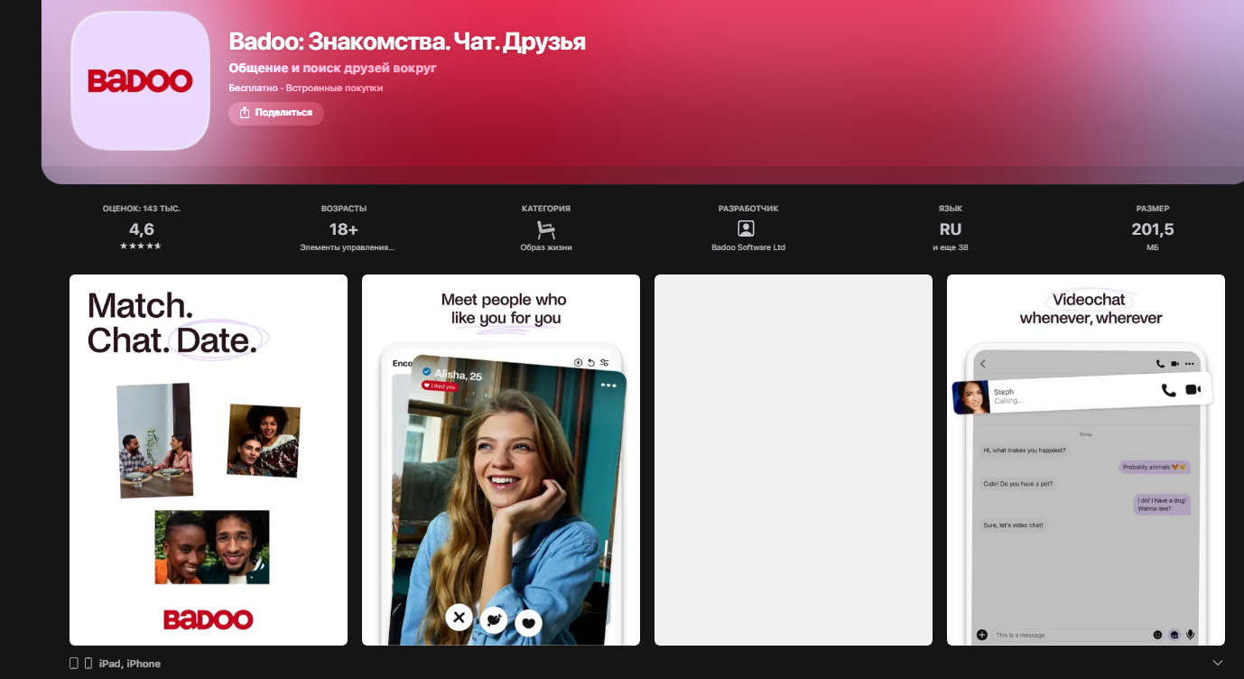Click the 'и еще 38' languages text

[x=951, y=247]
